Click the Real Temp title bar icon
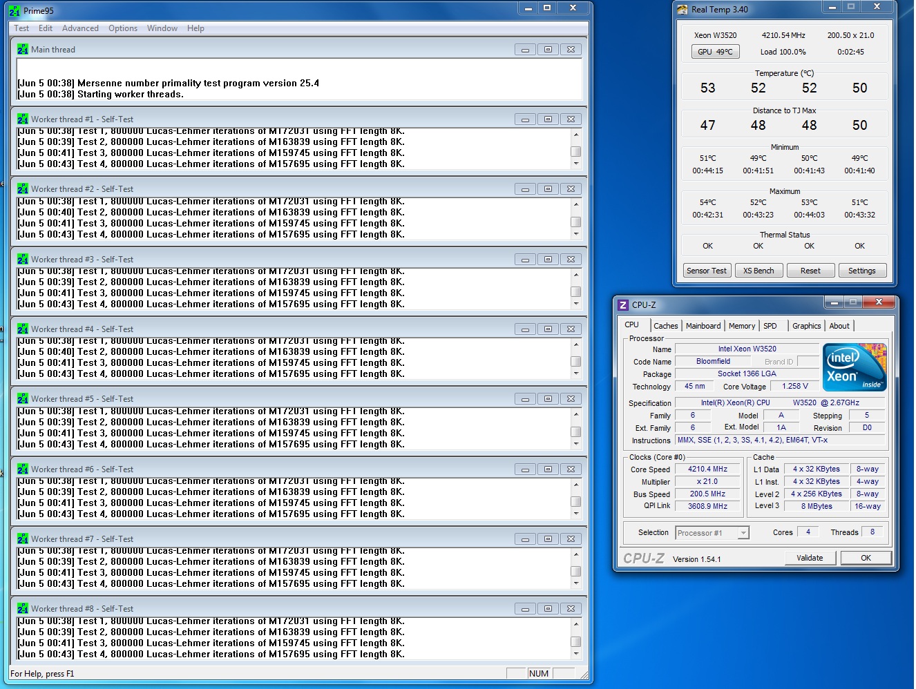916x689 pixels. pos(683,9)
